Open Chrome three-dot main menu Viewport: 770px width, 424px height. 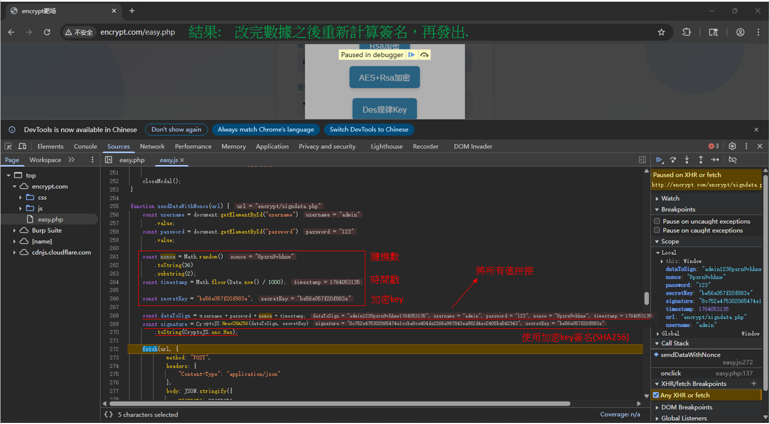[758, 32]
